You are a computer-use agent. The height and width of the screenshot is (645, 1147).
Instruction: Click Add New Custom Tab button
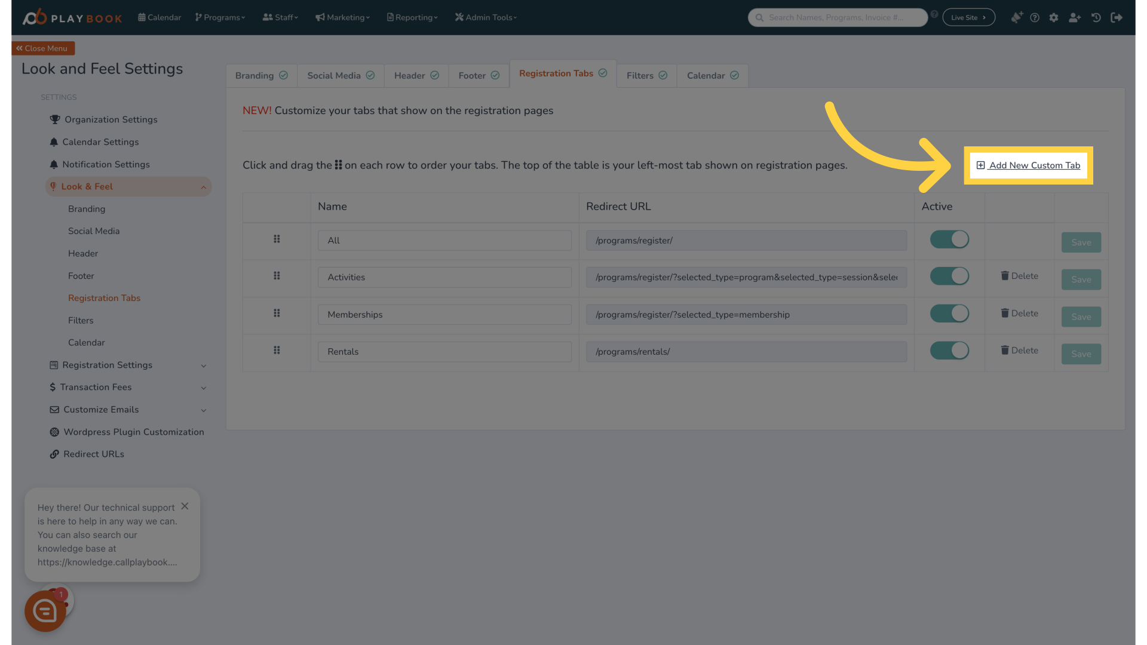(1029, 165)
